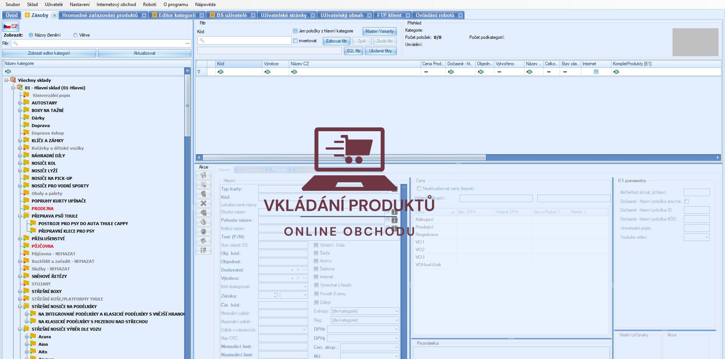Click the filter funnel icon in grid row

[x=199, y=72]
